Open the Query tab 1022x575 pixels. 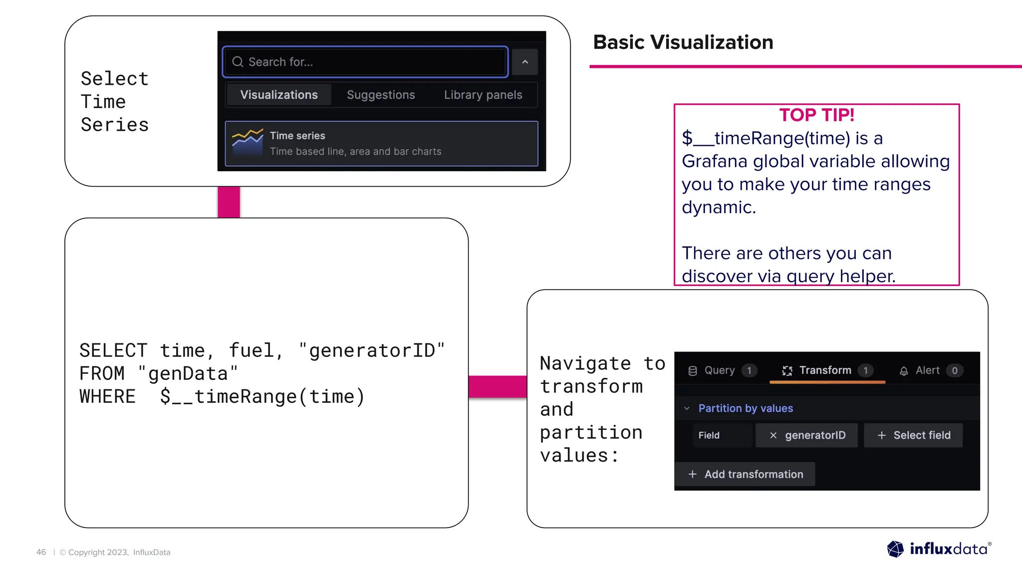coord(722,370)
